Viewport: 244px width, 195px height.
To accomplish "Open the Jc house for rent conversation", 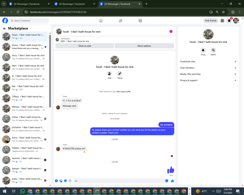I will tap(24, 78).
